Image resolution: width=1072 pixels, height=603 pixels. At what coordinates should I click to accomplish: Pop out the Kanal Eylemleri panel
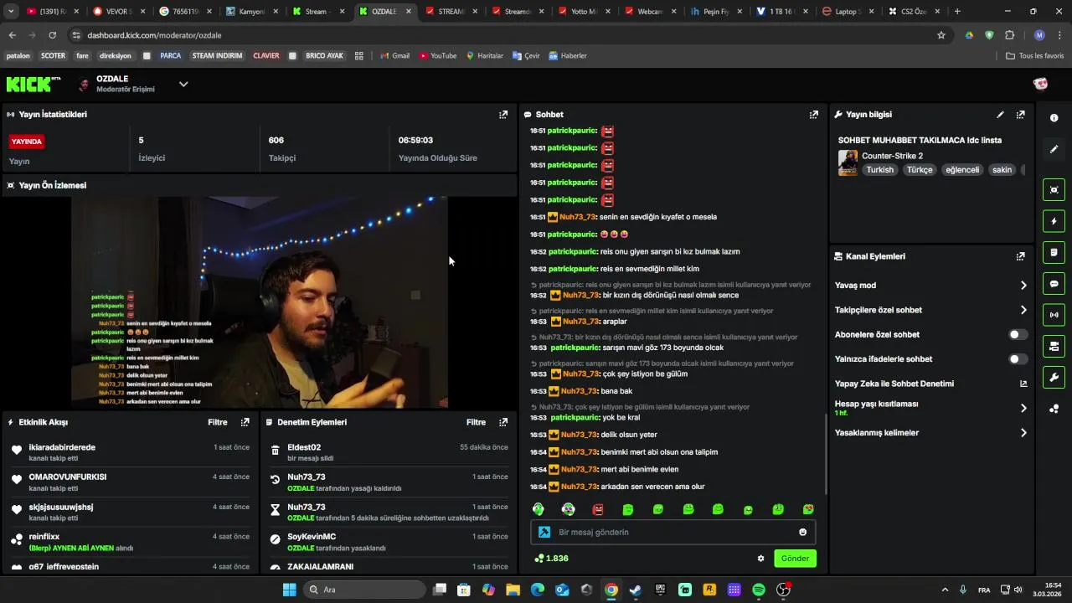(1021, 256)
